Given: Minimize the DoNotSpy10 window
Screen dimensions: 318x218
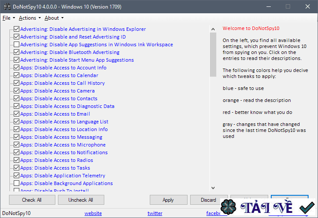Looking at the screenshot, I should pos(269,6).
